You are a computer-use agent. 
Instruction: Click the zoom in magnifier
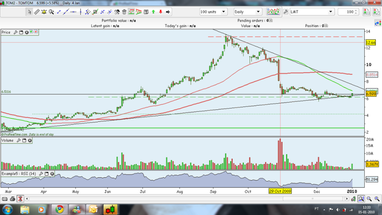pyautogui.click(x=377, y=199)
